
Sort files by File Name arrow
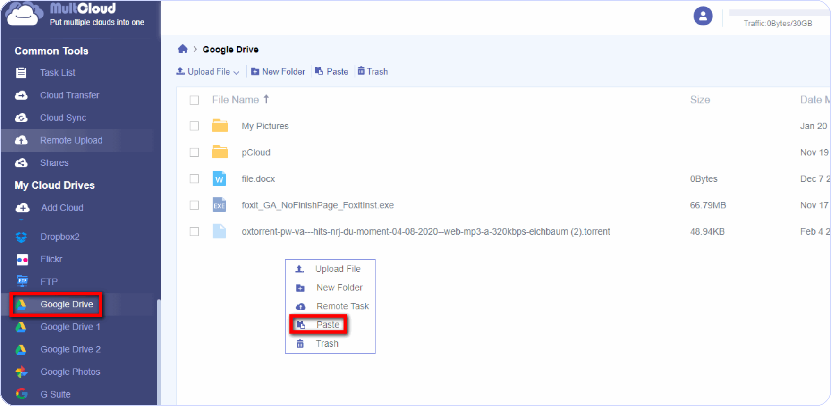click(266, 99)
